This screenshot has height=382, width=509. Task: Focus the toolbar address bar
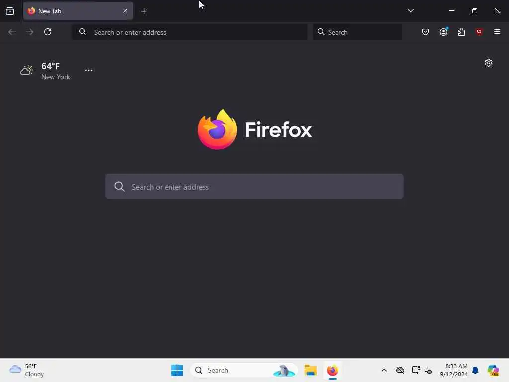pyautogui.click(x=189, y=32)
